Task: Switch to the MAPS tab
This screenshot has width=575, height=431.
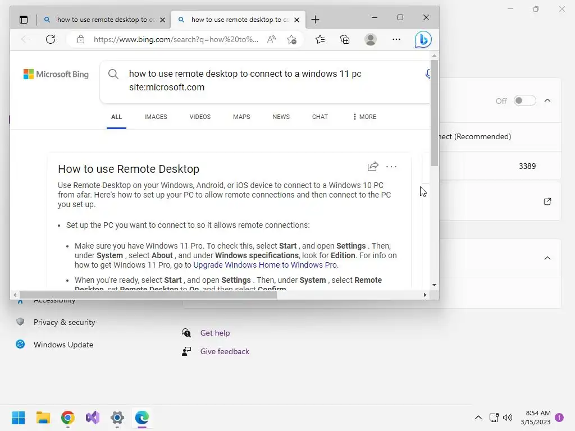Action: (x=241, y=117)
